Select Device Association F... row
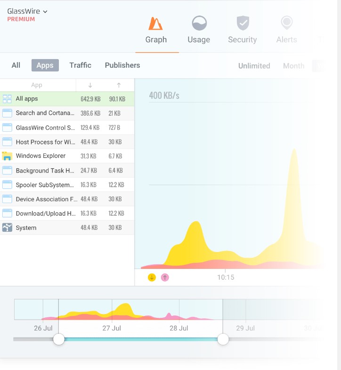 click(67, 199)
